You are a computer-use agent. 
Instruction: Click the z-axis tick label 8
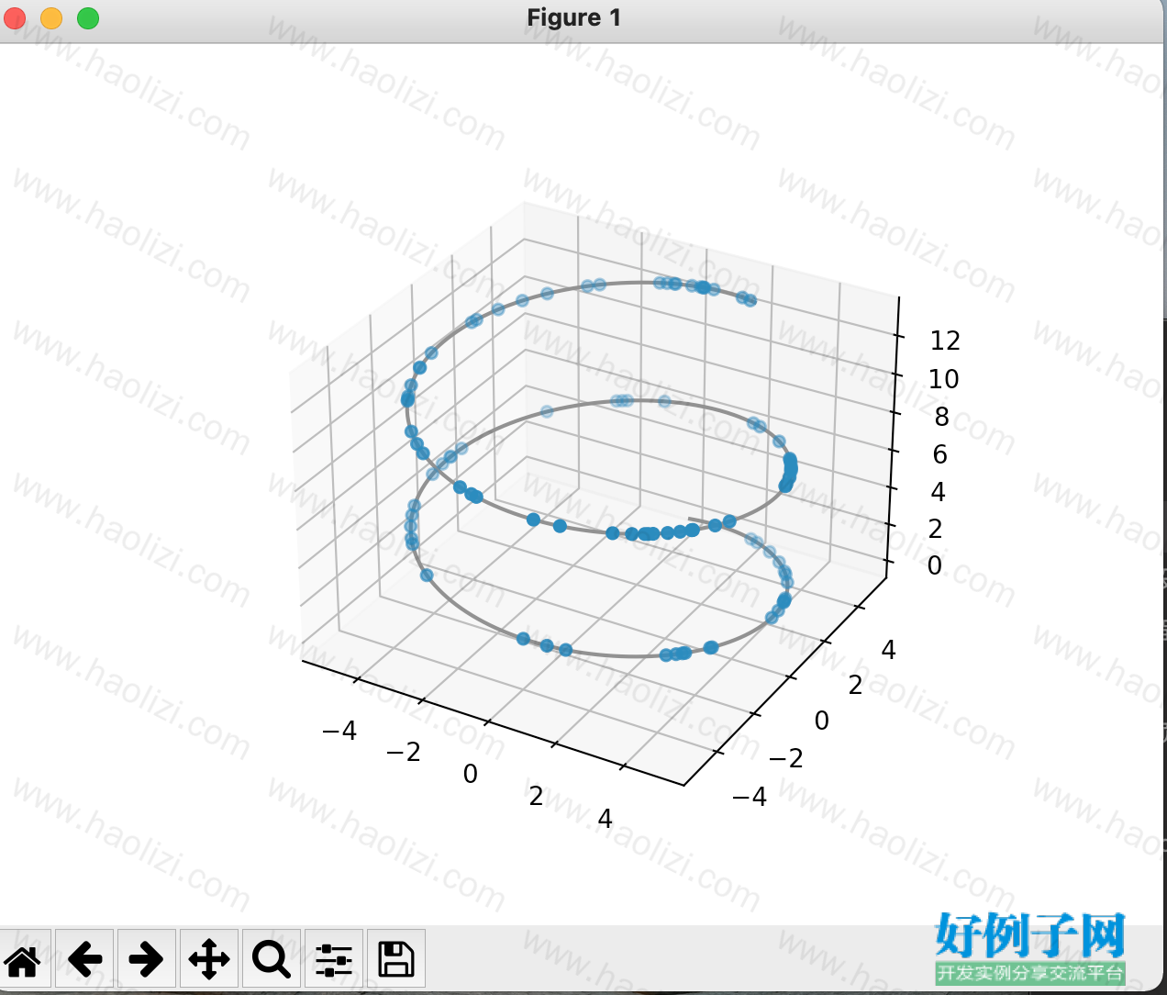pos(942,417)
